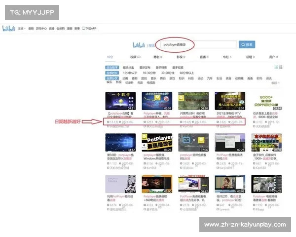Open 漫画 in the top navigation

pyautogui.click(x=70, y=29)
